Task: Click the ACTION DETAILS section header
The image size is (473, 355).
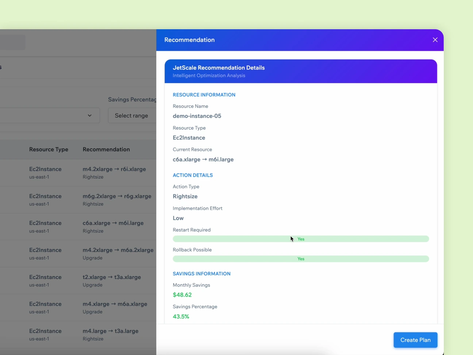Action: [x=193, y=175]
